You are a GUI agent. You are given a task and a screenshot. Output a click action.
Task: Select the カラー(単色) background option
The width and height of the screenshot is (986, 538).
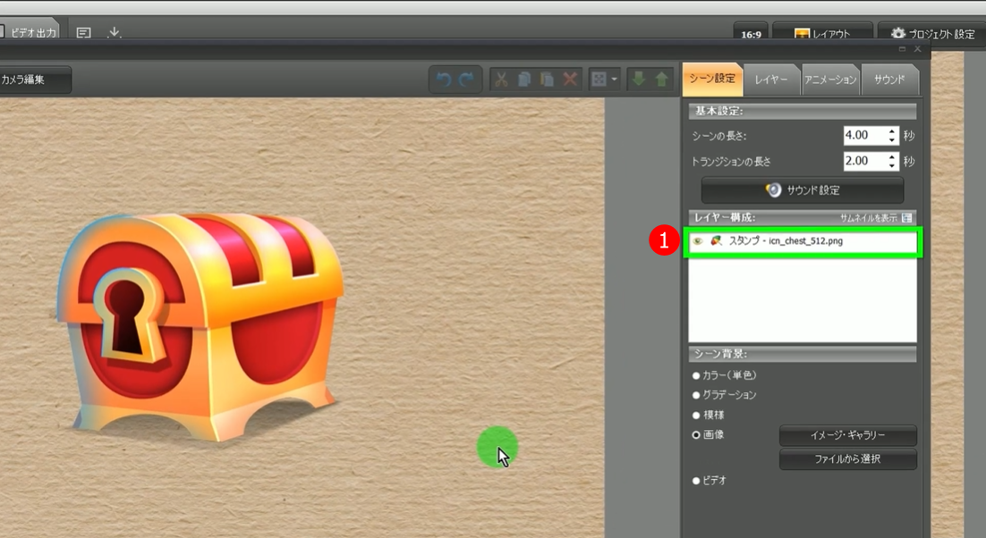click(x=696, y=375)
